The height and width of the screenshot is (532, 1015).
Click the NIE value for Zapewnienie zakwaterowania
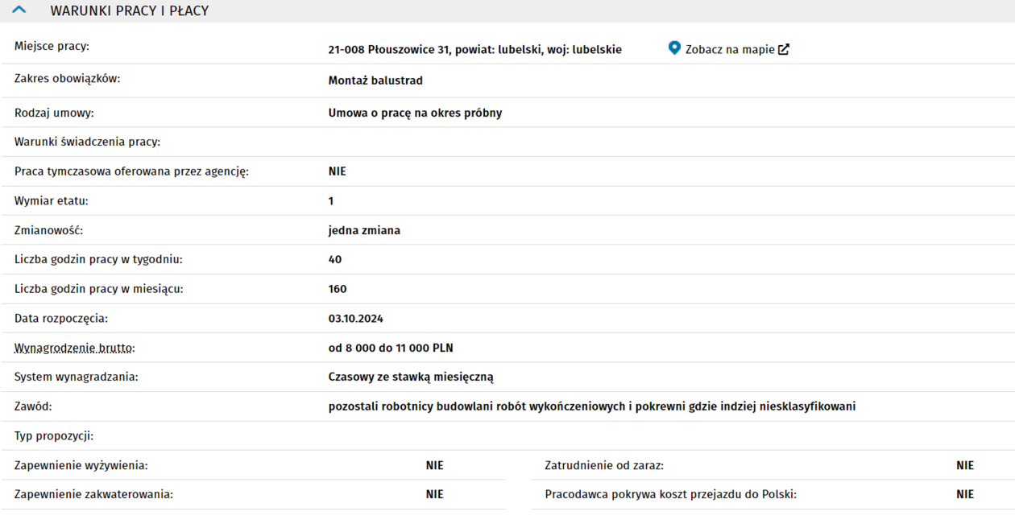pos(434,494)
